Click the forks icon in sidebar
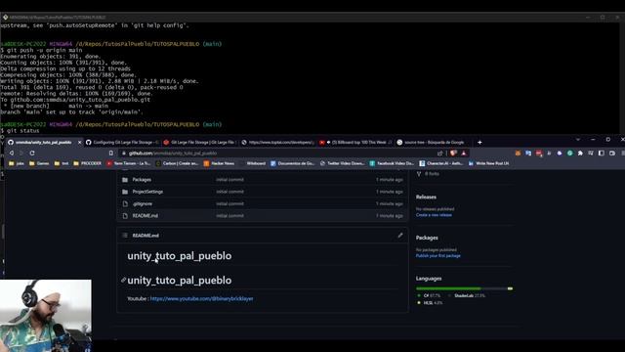625x352 pixels. click(x=419, y=174)
